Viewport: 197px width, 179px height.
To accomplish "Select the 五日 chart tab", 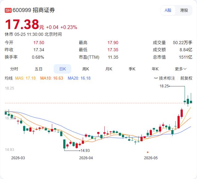I will [39, 69].
